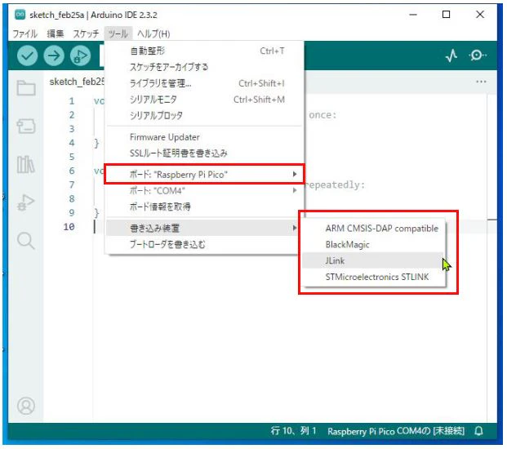Click the 'repeatedly:' comment in the editor
The height and width of the screenshot is (449, 507).
tap(335, 184)
